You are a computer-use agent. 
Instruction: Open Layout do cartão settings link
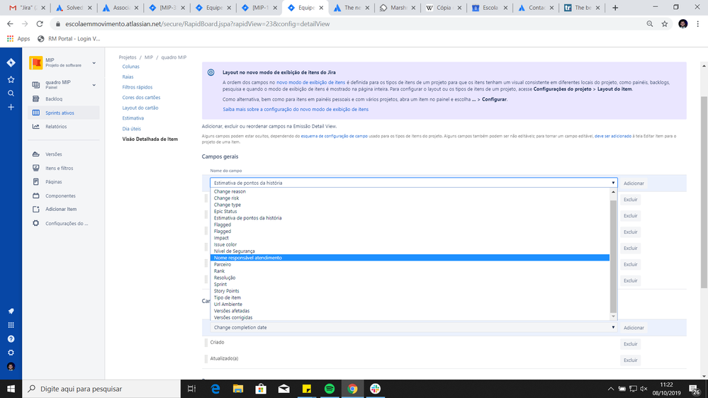pos(140,108)
